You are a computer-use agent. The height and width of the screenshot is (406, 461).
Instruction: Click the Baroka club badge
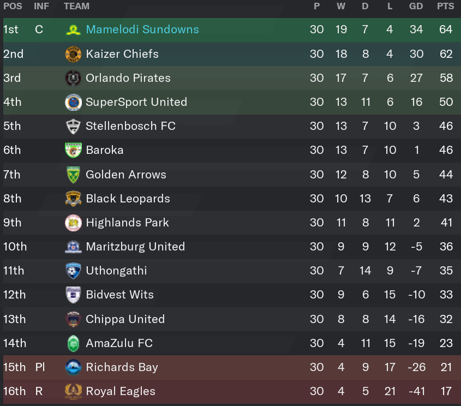(73, 150)
